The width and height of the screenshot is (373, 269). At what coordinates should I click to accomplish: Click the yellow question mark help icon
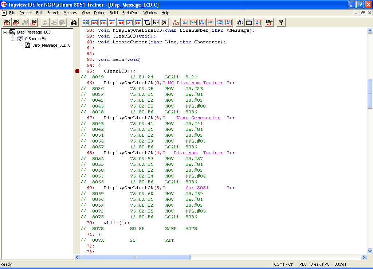pos(281,22)
